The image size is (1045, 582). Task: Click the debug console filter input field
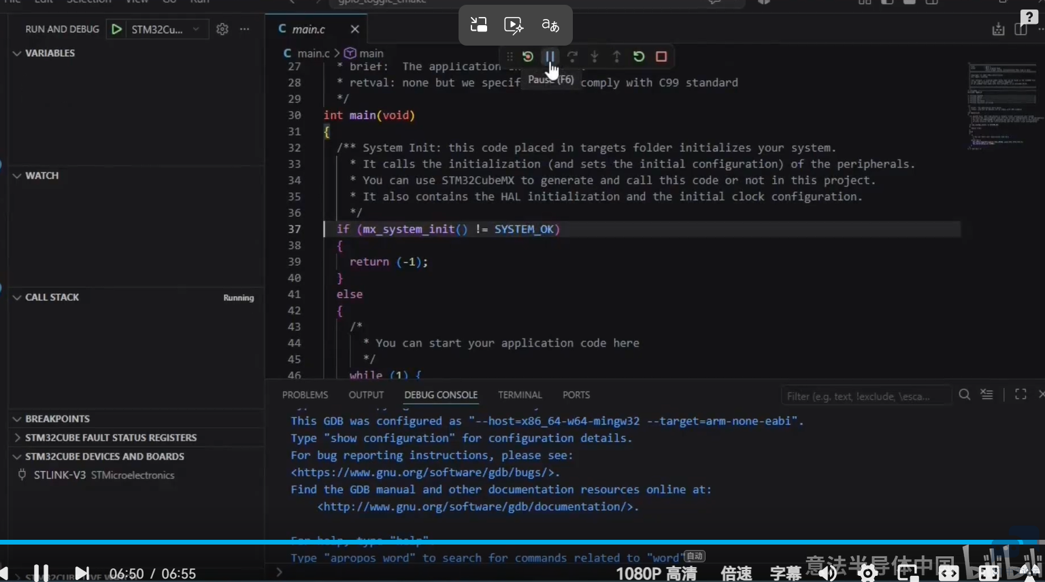[865, 395]
